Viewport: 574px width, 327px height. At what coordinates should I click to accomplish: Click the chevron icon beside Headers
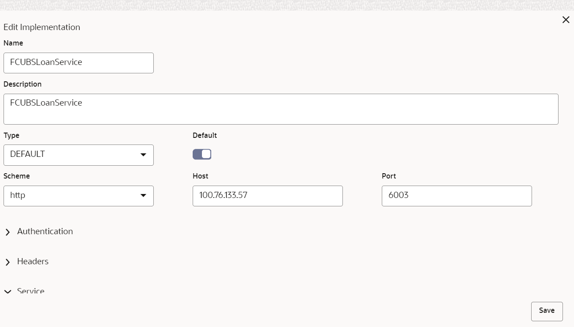coord(8,262)
